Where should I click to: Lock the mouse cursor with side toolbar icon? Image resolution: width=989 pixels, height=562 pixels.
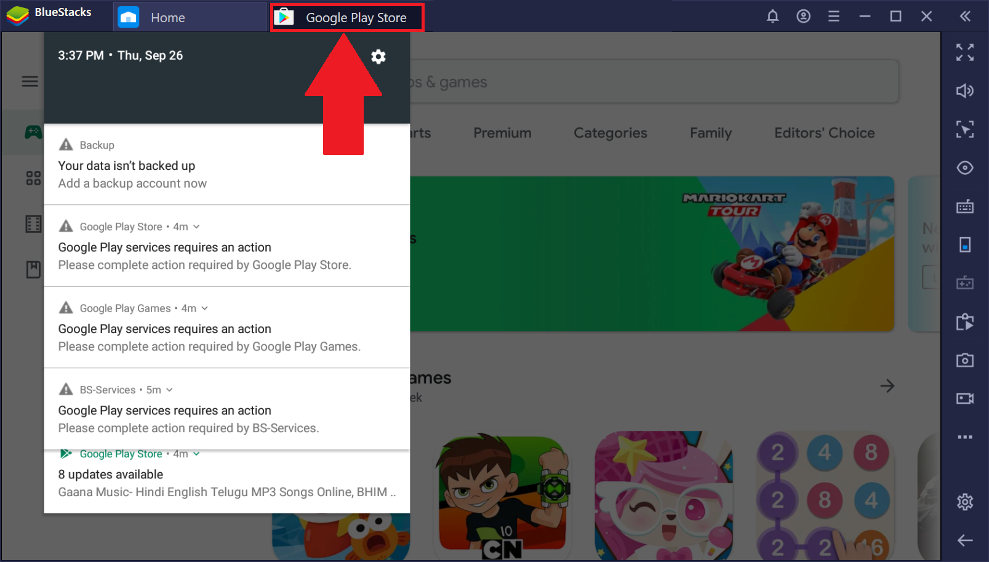tap(965, 129)
